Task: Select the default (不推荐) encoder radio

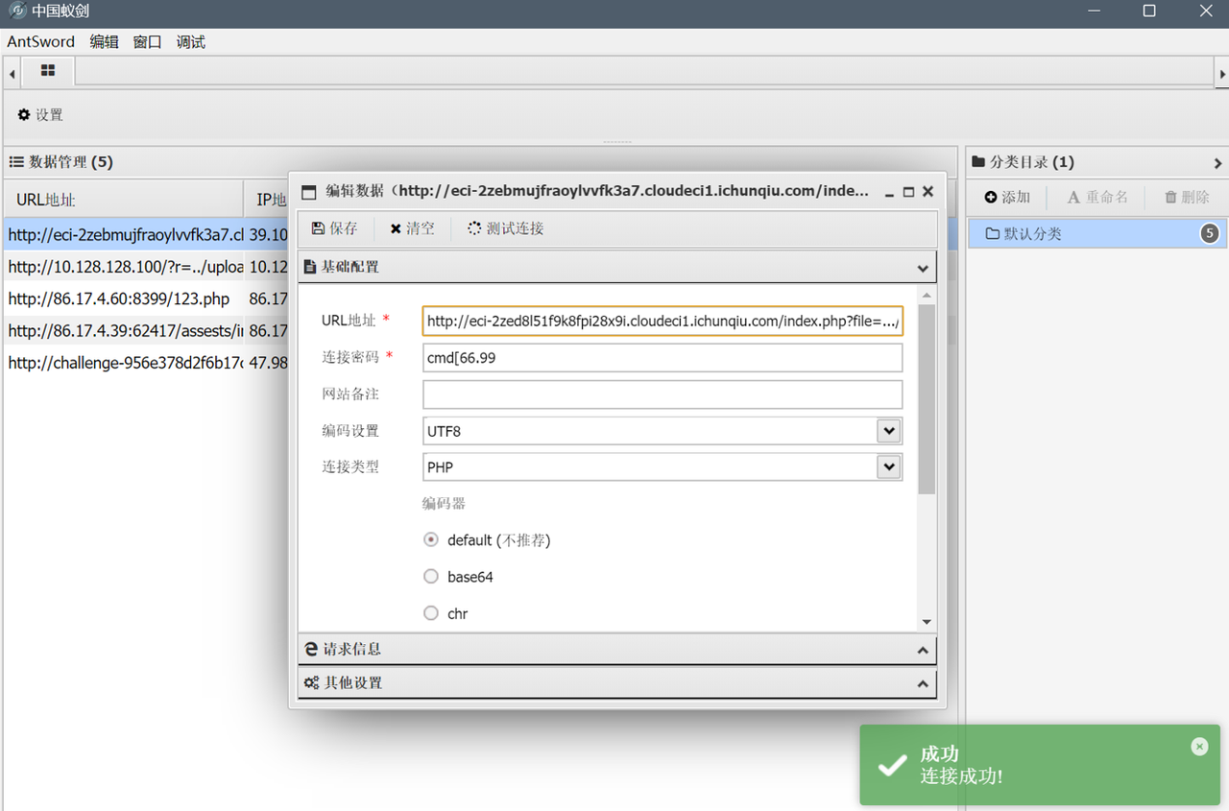Action: (x=431, y=539)
